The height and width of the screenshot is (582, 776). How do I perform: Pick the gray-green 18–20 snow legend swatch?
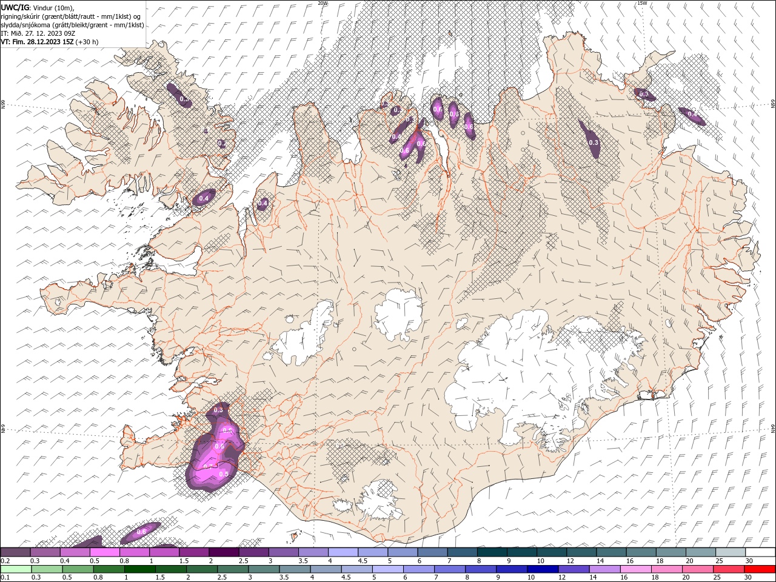[671, 552]
